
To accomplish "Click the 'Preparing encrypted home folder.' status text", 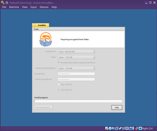I will 75,39.
